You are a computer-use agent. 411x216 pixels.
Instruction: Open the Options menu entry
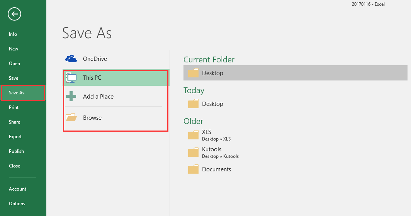[x=17, y=204]
